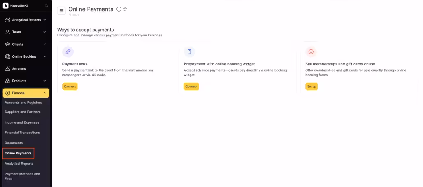
Task: Expand Analytical Reports top menu chevron
Action: pyautogui.click(x=45, y=20)
